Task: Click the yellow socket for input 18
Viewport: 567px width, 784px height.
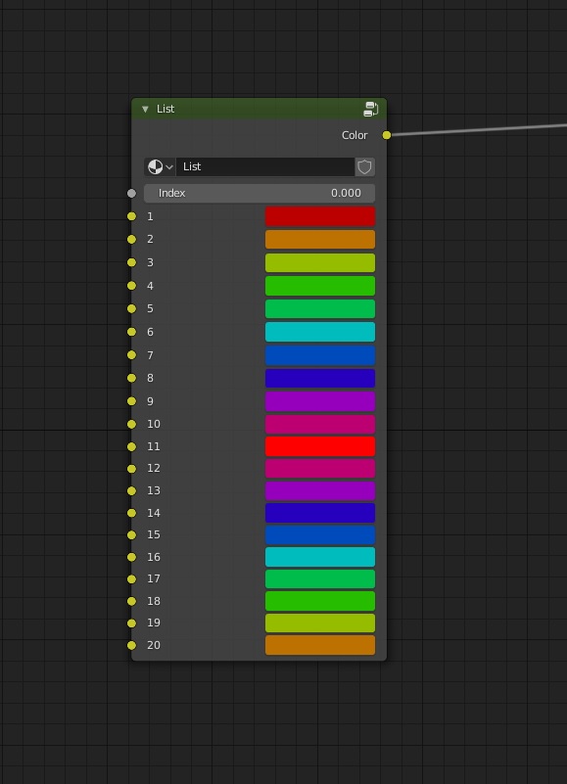Action: pos(131,601)
